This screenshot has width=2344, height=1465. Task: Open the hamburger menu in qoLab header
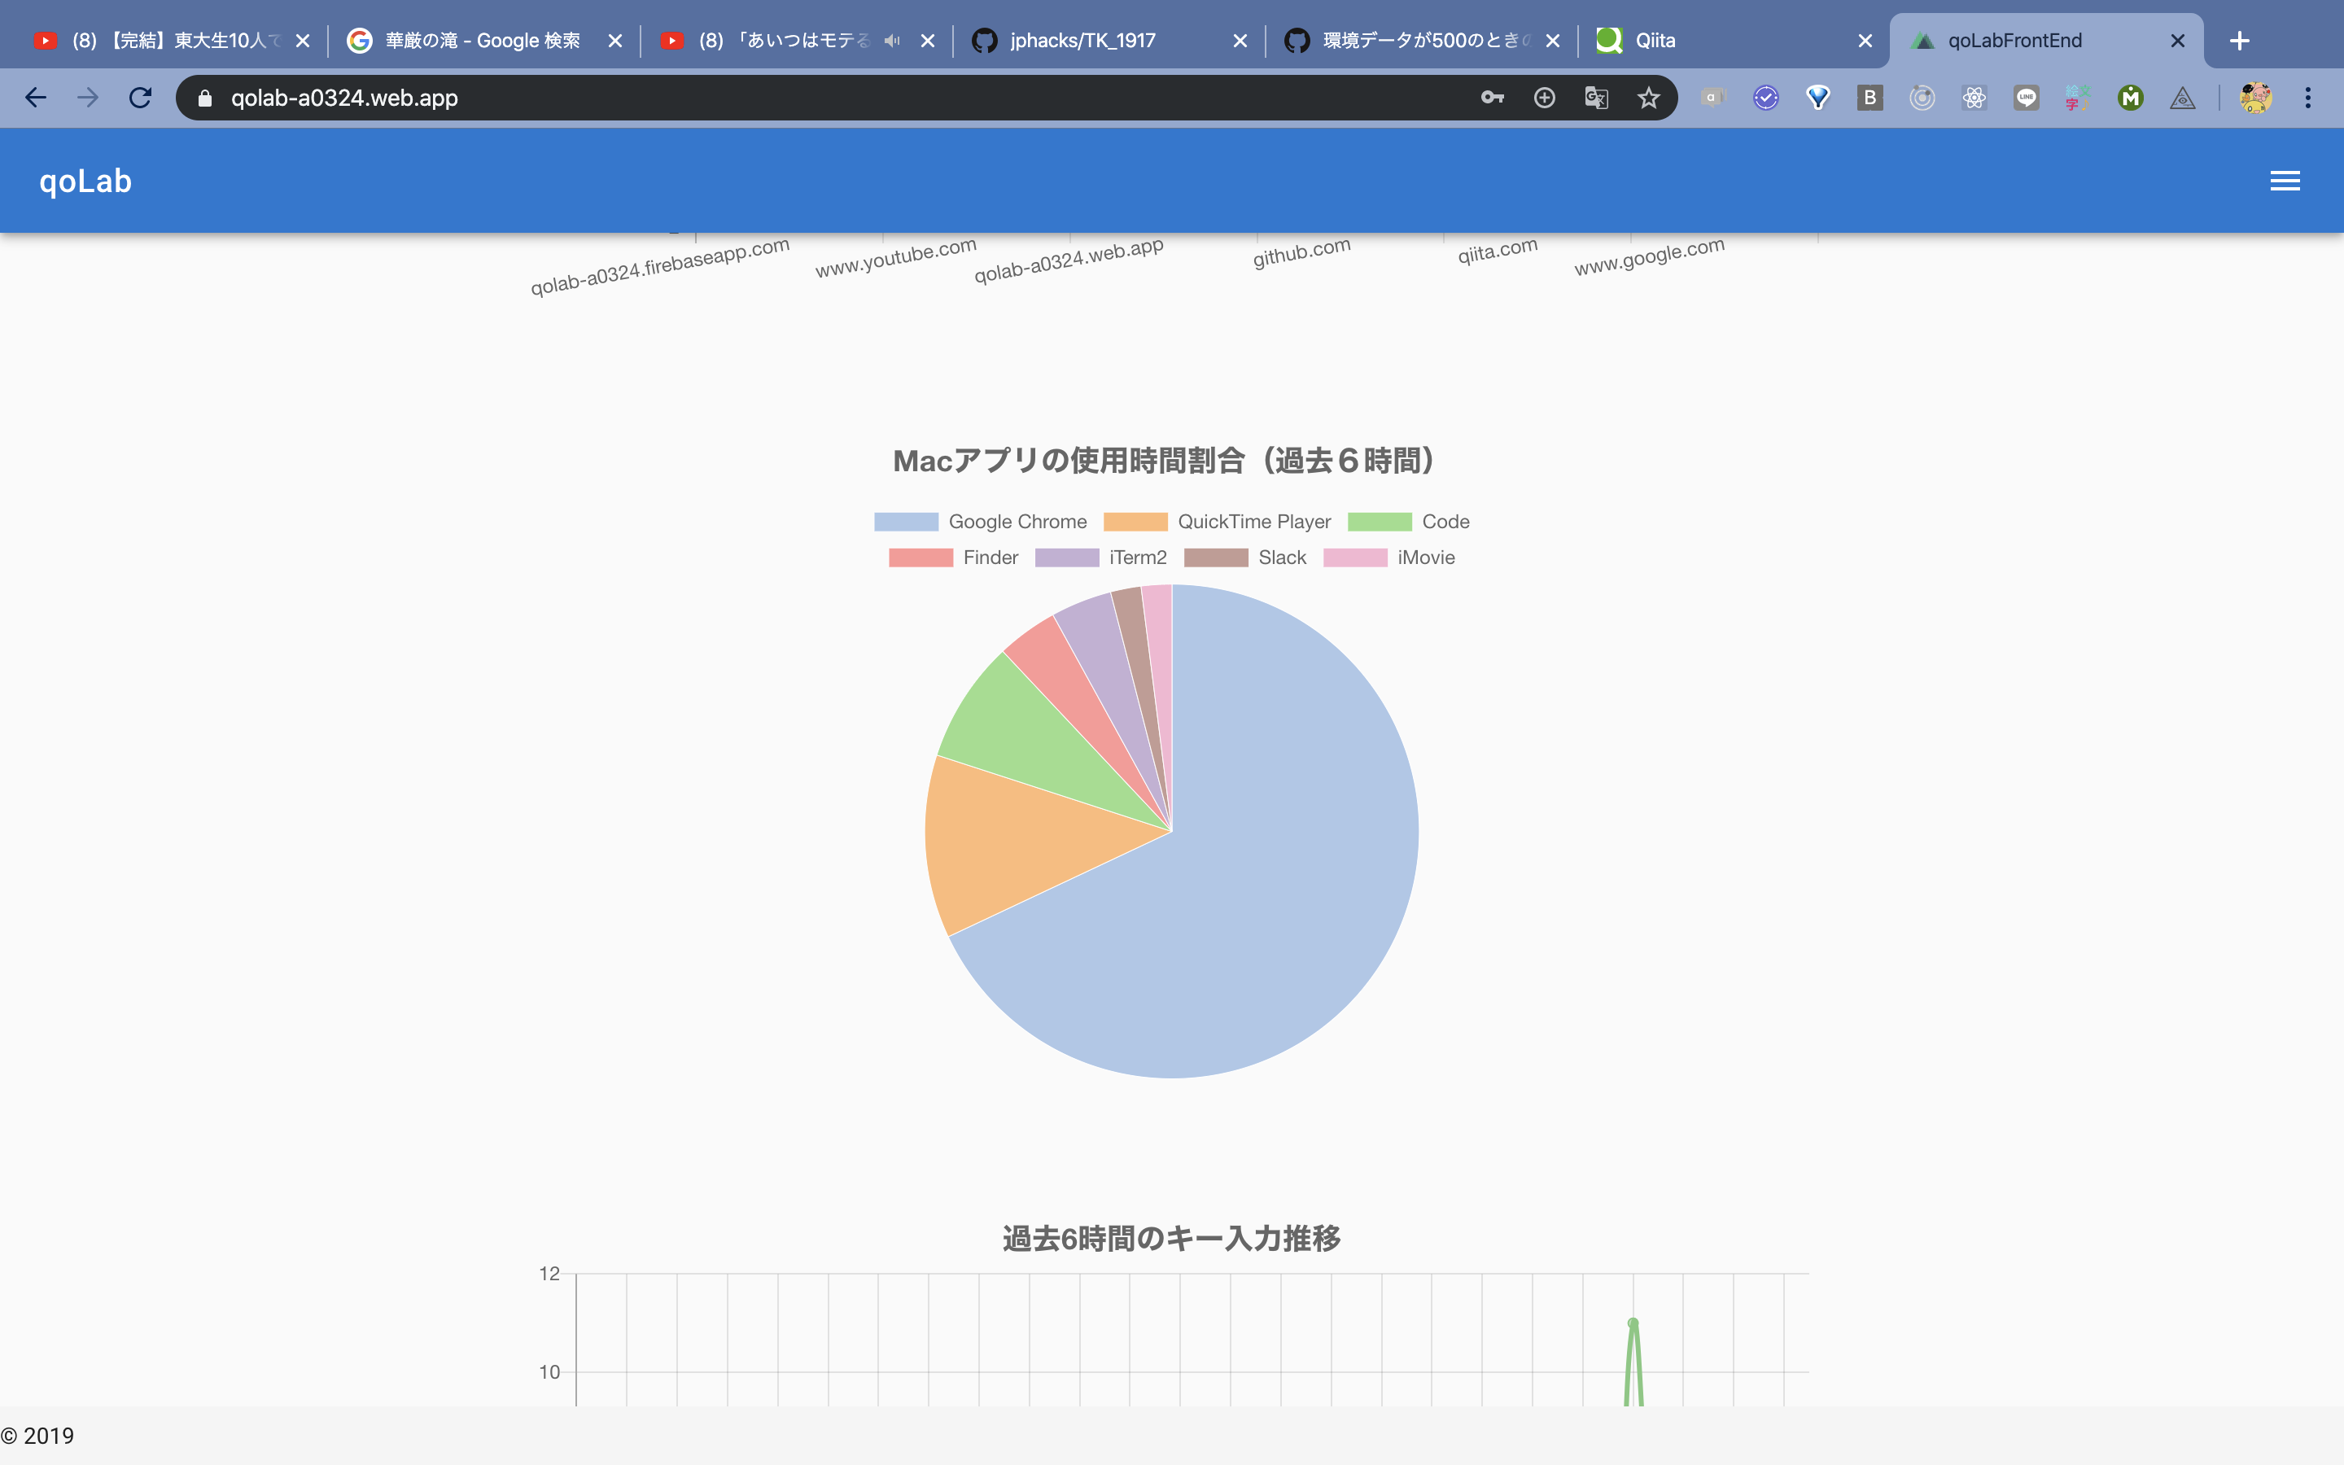pos(2285,180)
